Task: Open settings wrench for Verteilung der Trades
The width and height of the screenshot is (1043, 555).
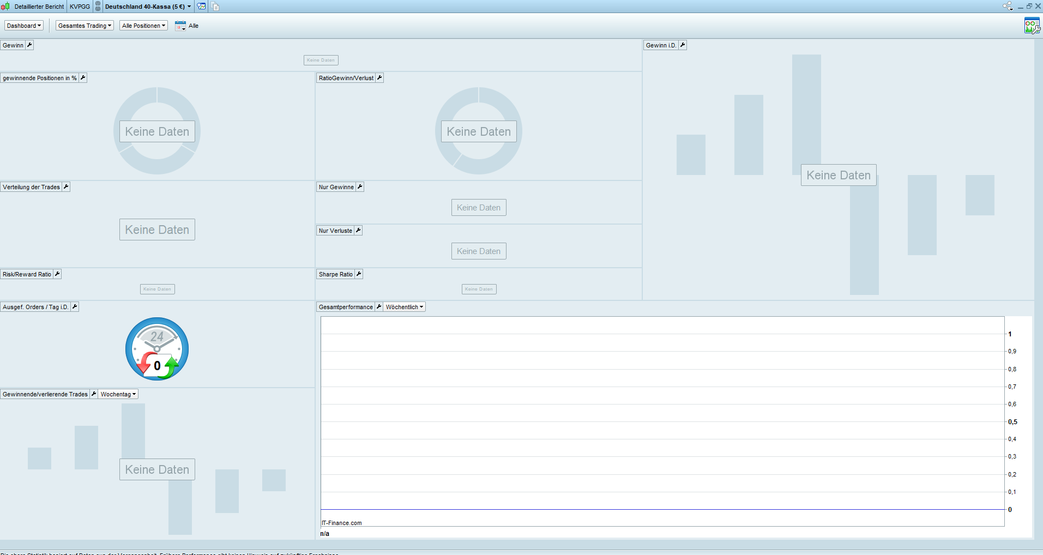Action: tap(66, 187)
